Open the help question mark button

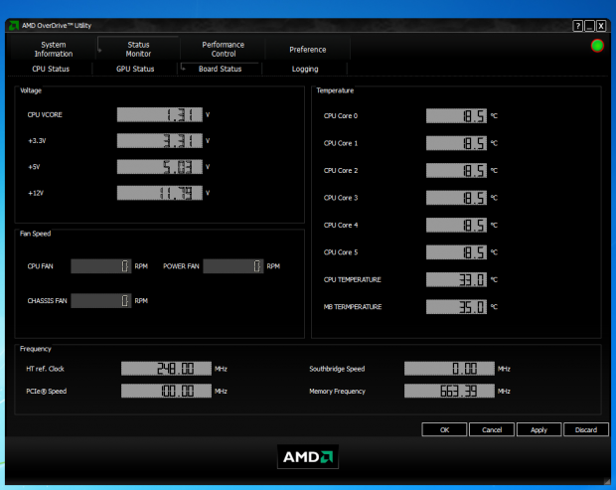click(x=577, y=26)
